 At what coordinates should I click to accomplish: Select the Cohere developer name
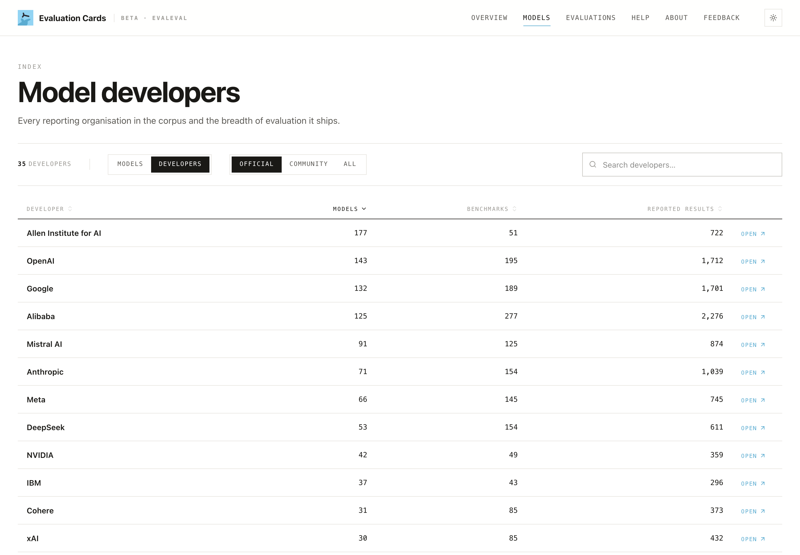click(40, 511)
